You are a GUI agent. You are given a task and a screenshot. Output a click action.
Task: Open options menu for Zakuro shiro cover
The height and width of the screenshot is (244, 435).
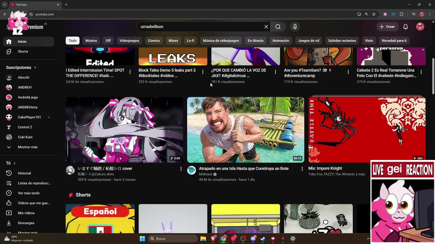pos(181,169)
